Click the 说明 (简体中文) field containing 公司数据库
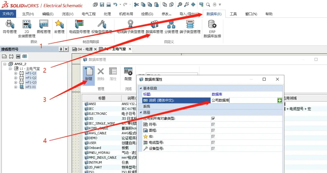This screenshot has height=173, width=327. pyautogui.click(x=244, y=100)
